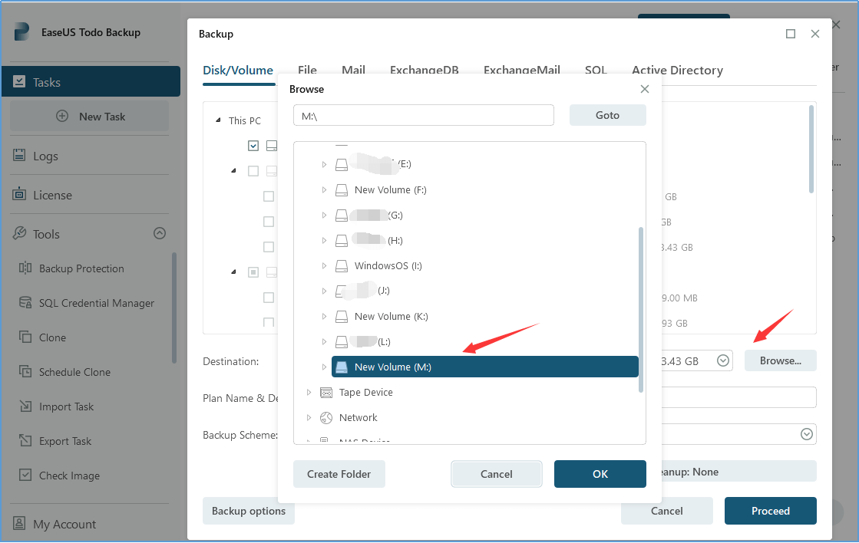Switch to the File tab

307,70
